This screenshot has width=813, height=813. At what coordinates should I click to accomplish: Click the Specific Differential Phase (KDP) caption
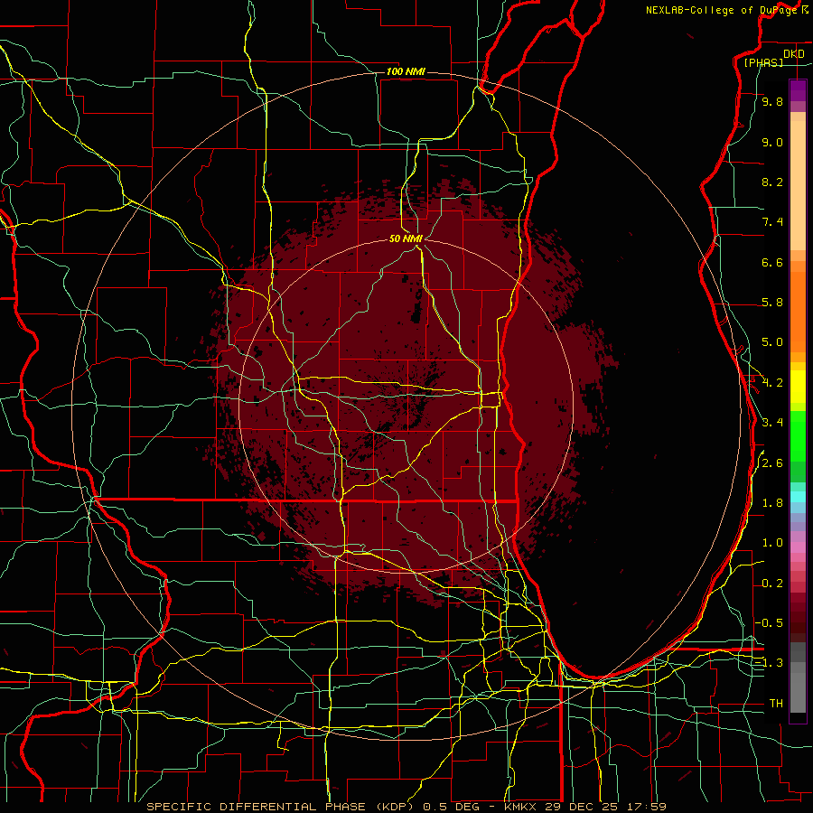point(282,807)
